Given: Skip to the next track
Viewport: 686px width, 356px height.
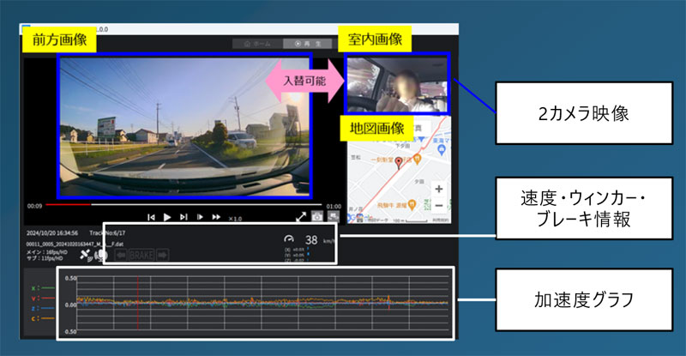Looking at the screenshot, I should [x=184, y=217].
